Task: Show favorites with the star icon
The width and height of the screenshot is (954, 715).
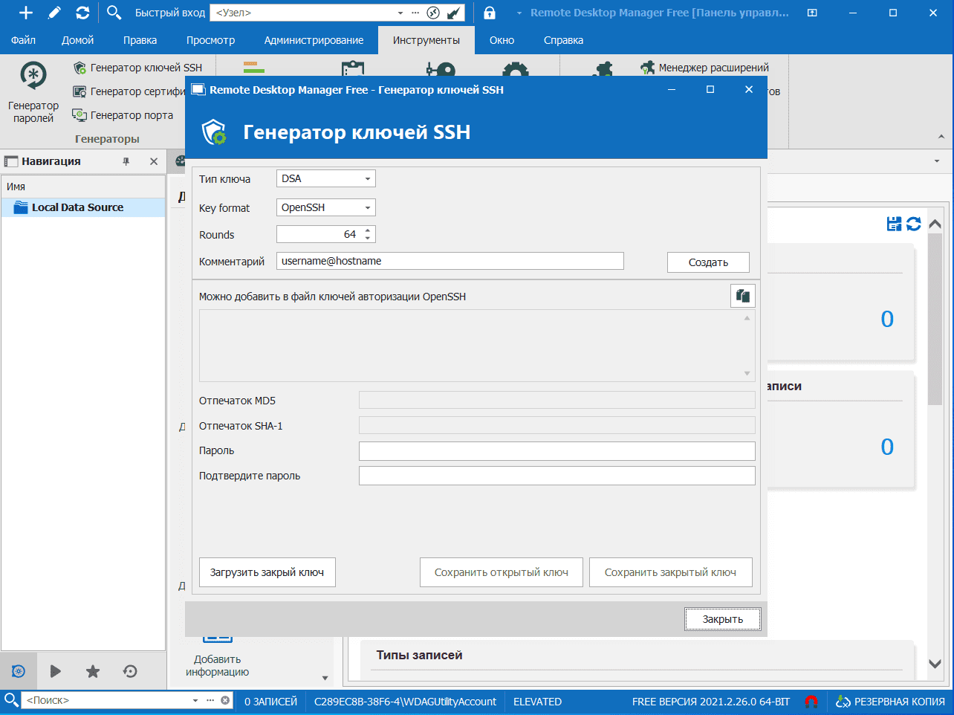Action: point(93,671)
